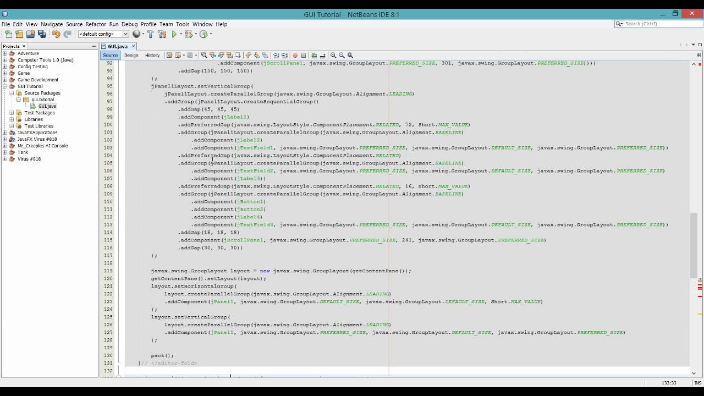Click the Comment lines icon
The width and height of the screenshot is (704, 396).
pos(314,55)
